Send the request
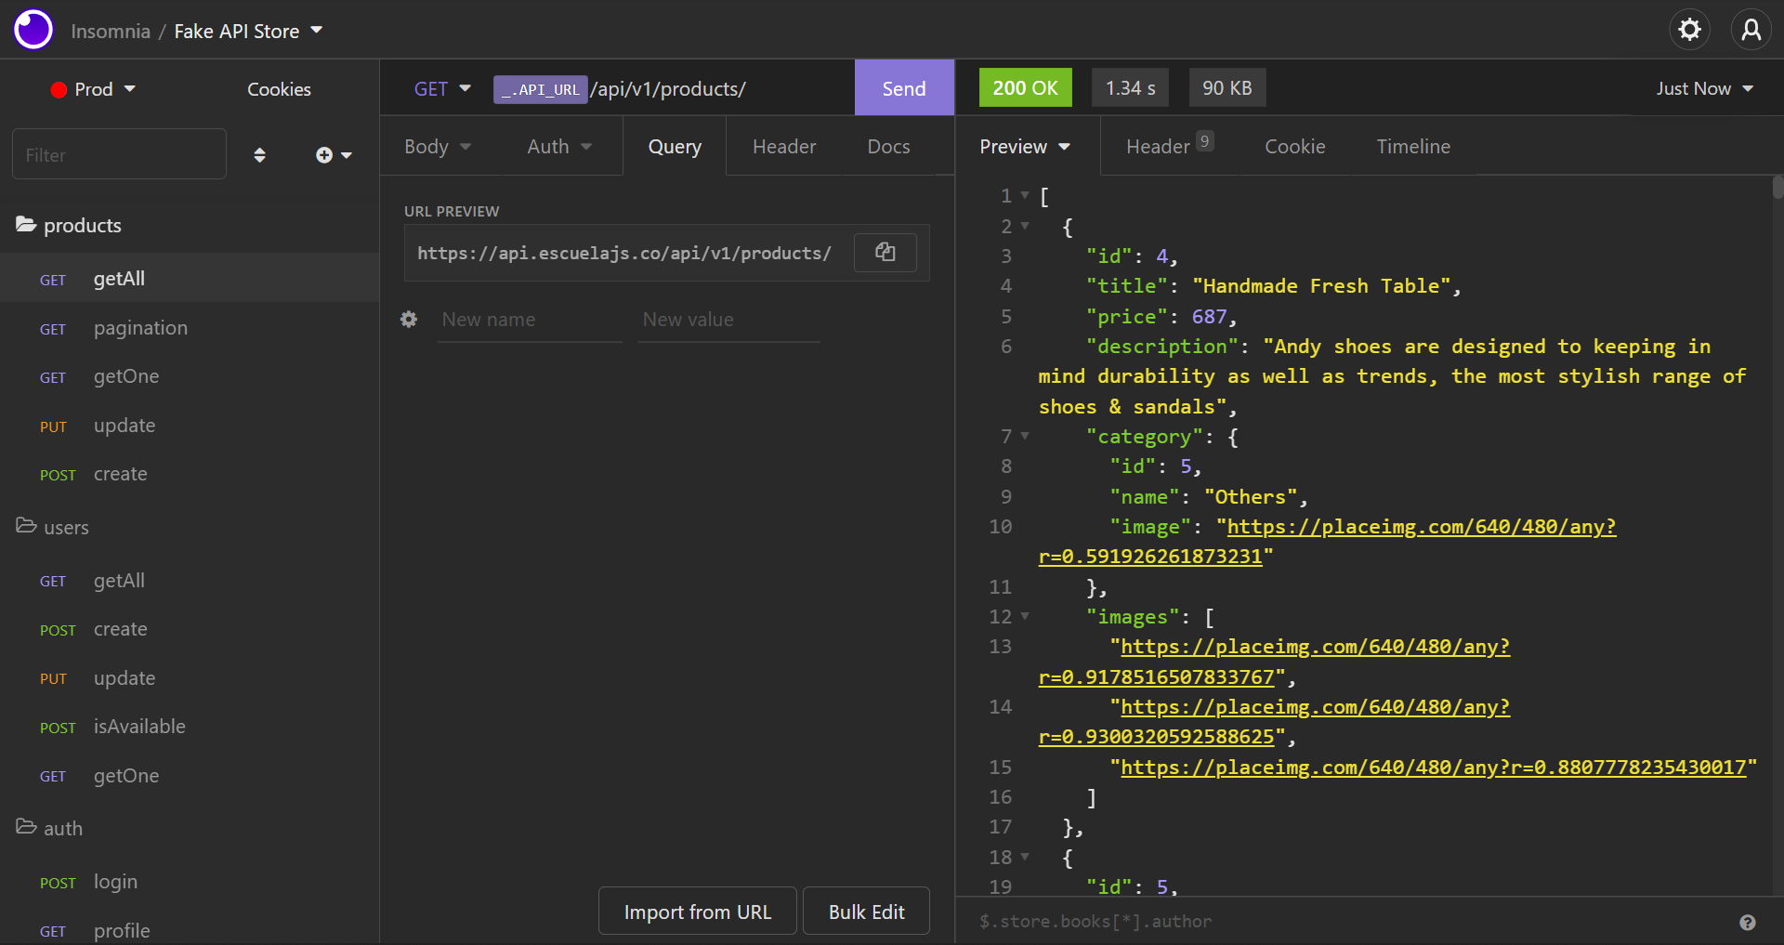1784x945 pixels. click(904, 88)
